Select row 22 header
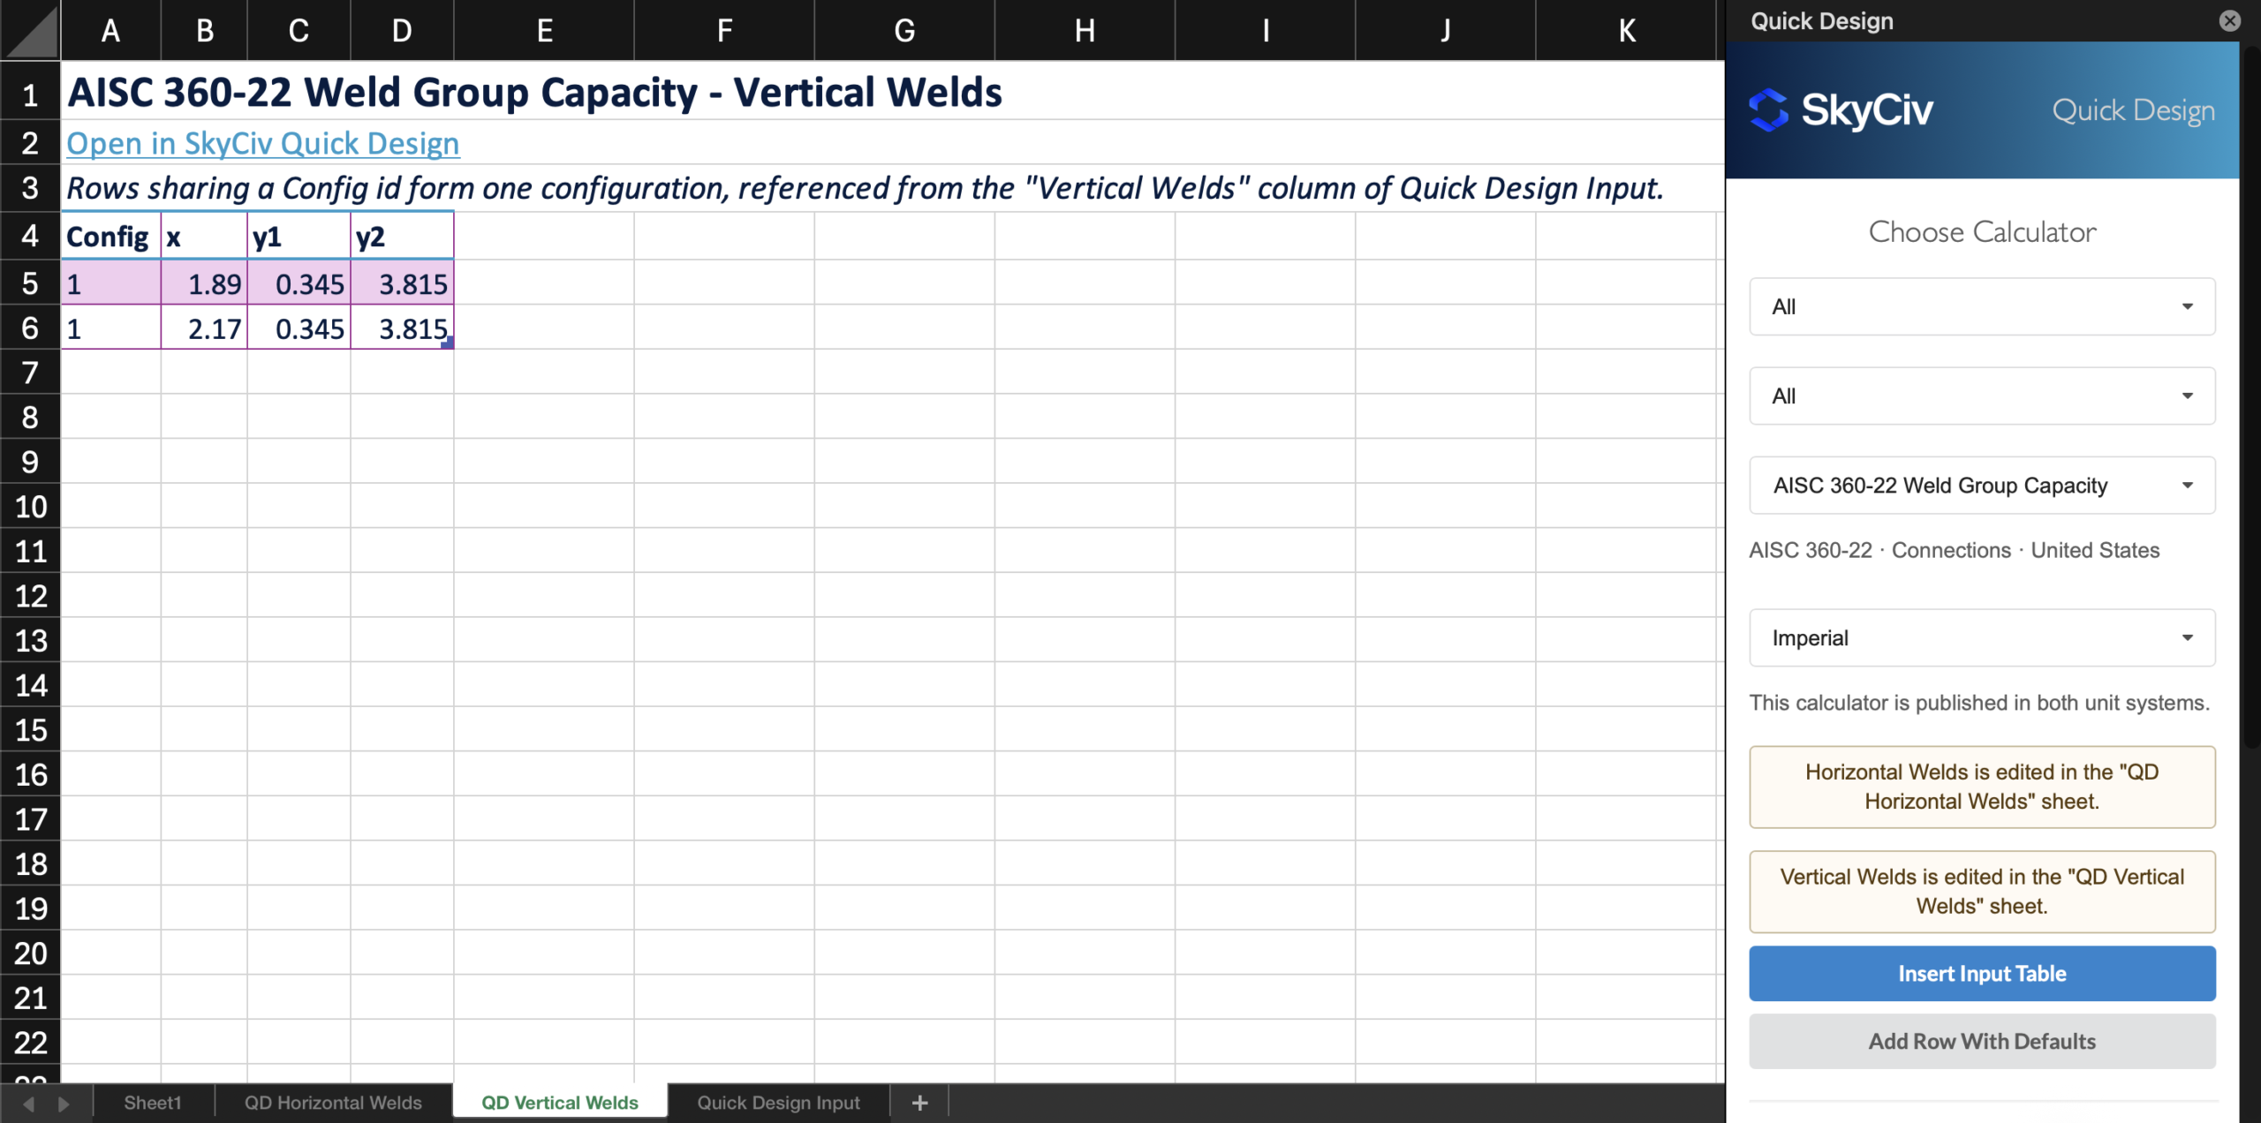 (30, 1043)
